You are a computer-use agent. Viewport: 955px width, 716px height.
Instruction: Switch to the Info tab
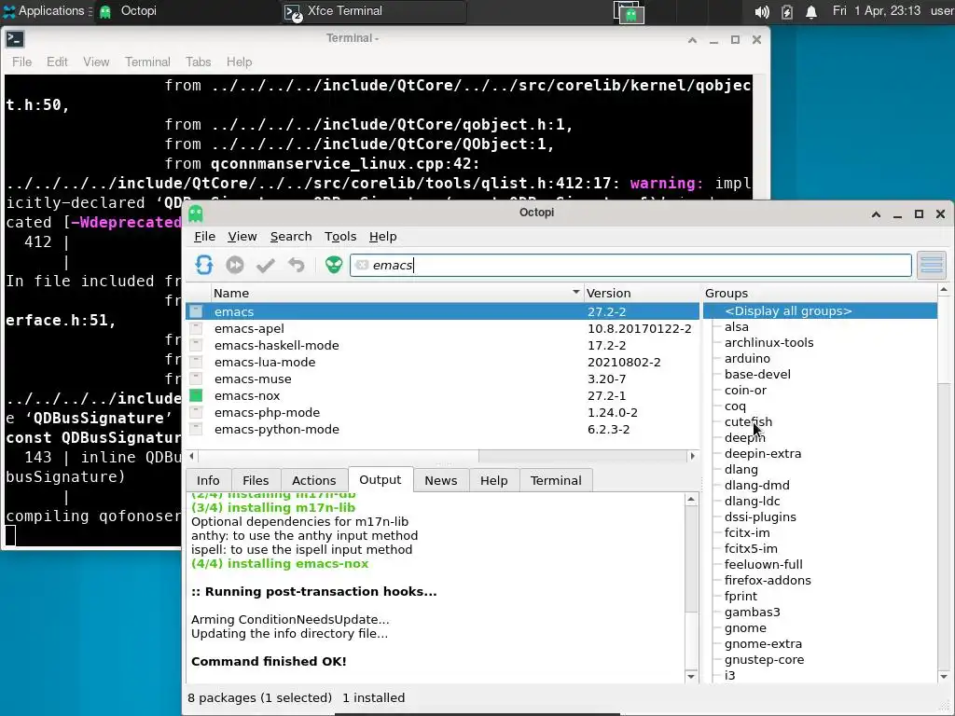[208, 480]
